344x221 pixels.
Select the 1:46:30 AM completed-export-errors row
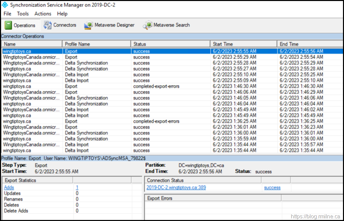(x=156, y=86)
